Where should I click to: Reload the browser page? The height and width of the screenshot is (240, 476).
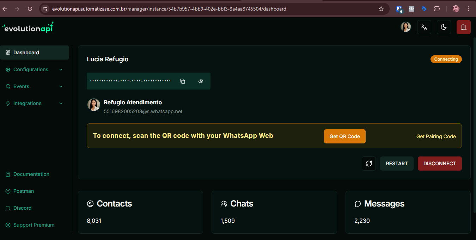[30, 9]
